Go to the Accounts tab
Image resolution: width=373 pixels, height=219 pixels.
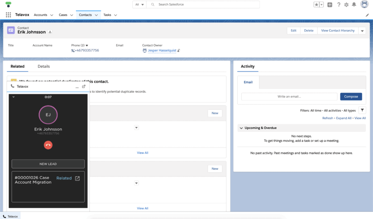click(x=41, y=15)
